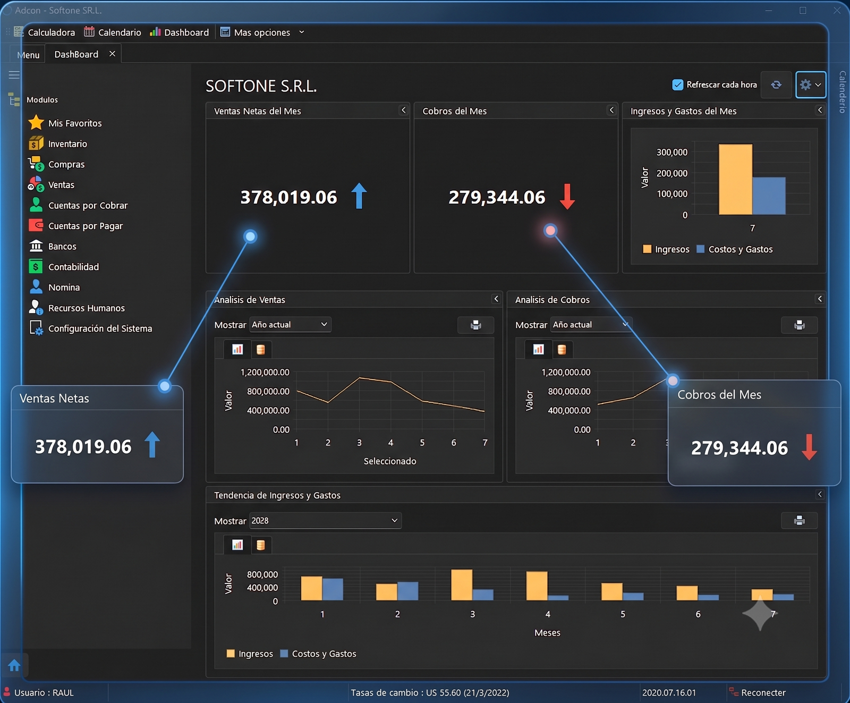Show data view in Tendencia panel
This screenshot has width=850, height=703.
click(261, 545)
